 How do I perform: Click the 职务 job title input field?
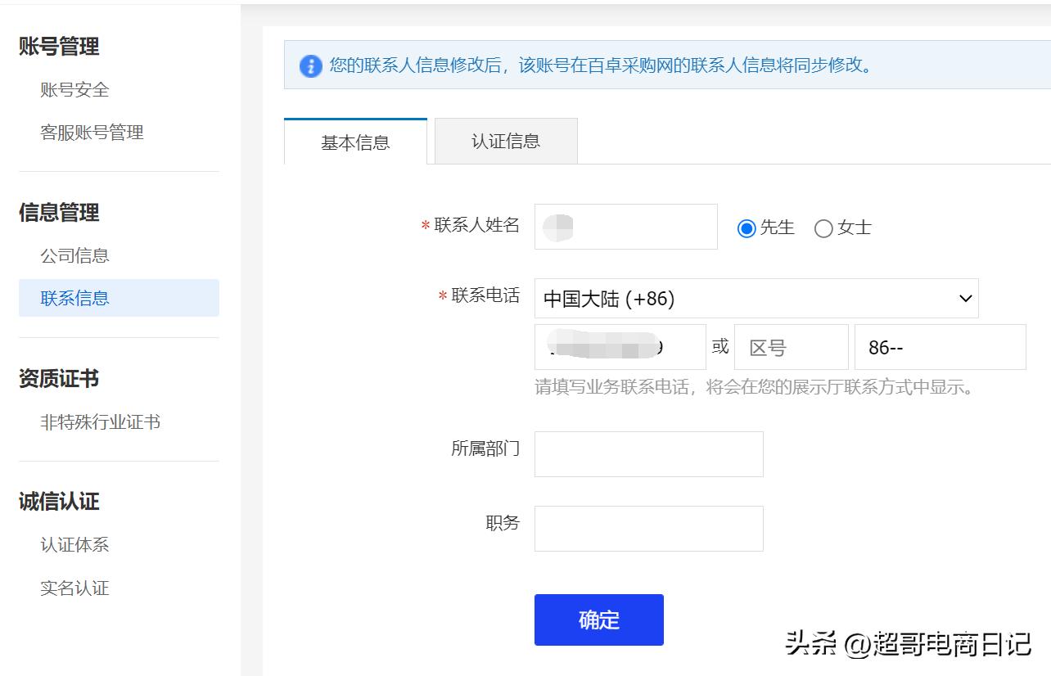click(x=648, y=528)
